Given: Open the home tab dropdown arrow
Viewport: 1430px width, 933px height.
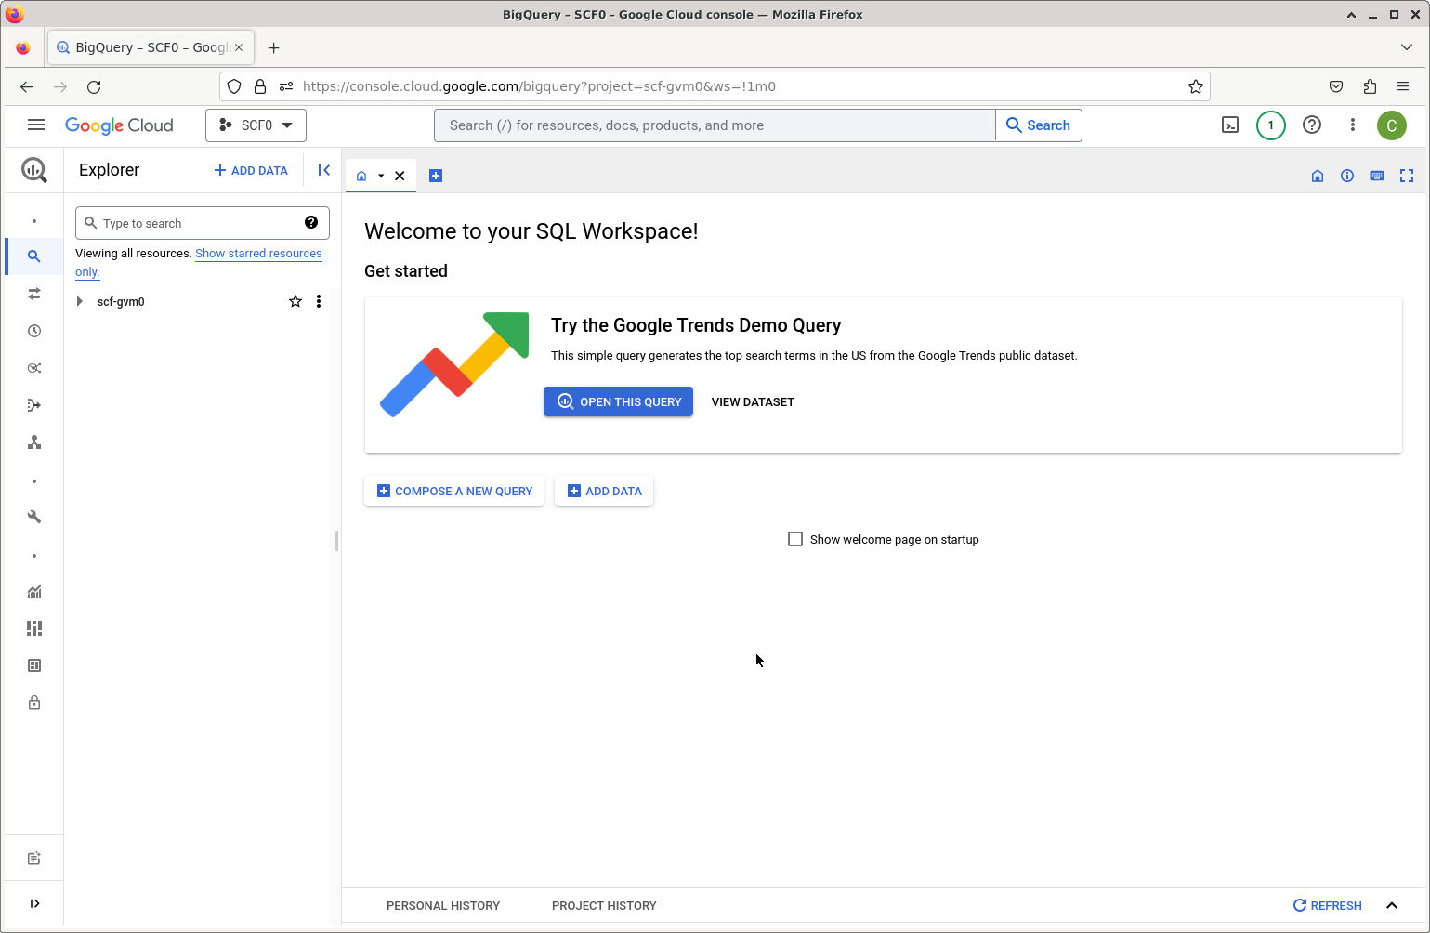Looking at the screenshot, I should click(x=381, y=176).
